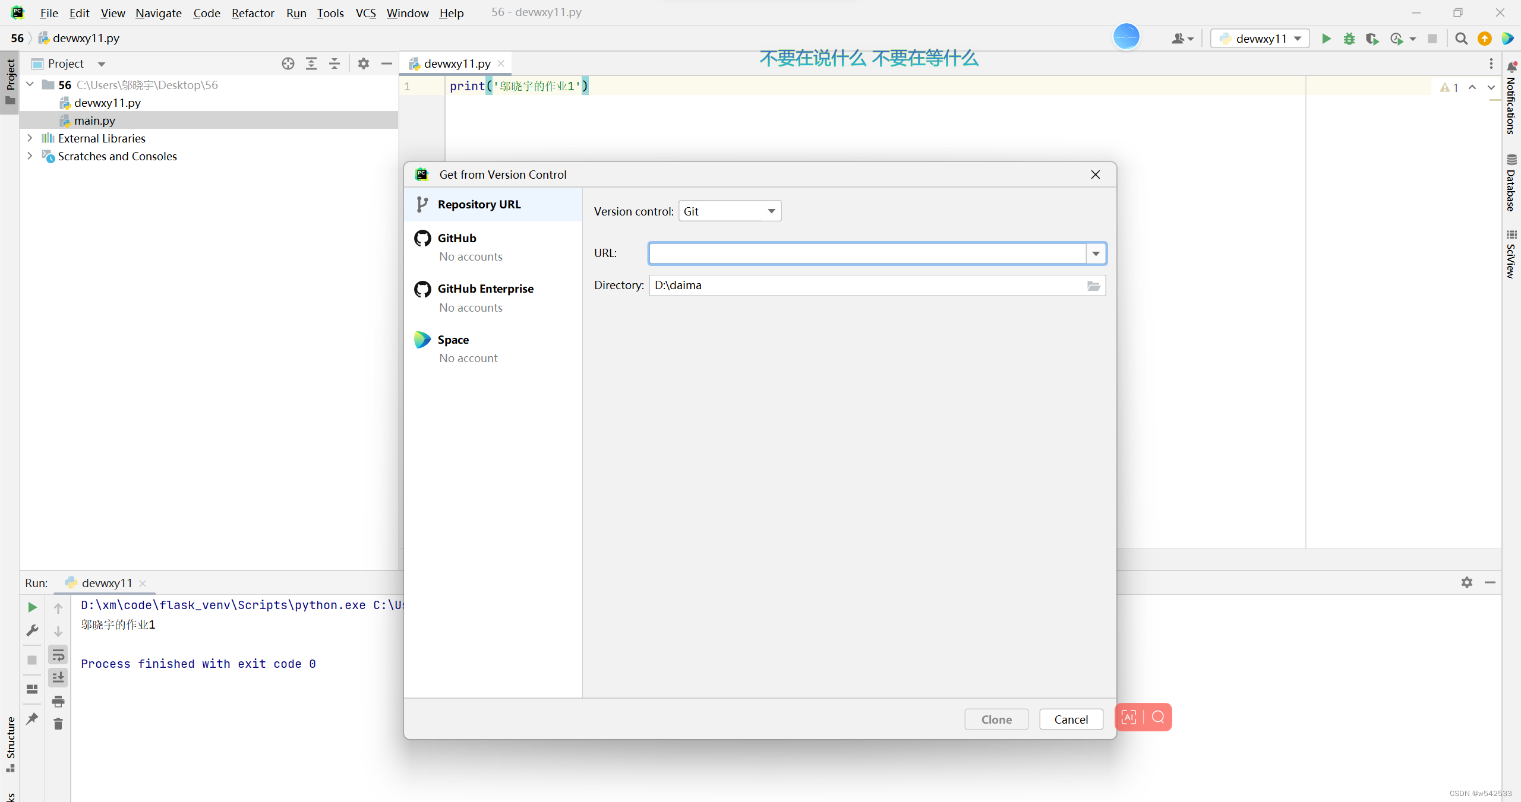Viewport: 1521px width, 802px height.
Task: Click inside the URL input field
Action: pyautogui.click(x=862, y=253)
